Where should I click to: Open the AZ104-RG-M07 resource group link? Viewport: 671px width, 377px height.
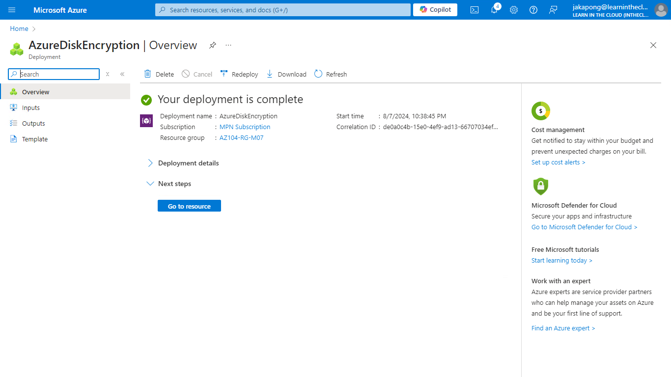[241, 138]
